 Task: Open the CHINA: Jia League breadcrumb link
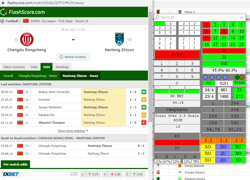60,21
